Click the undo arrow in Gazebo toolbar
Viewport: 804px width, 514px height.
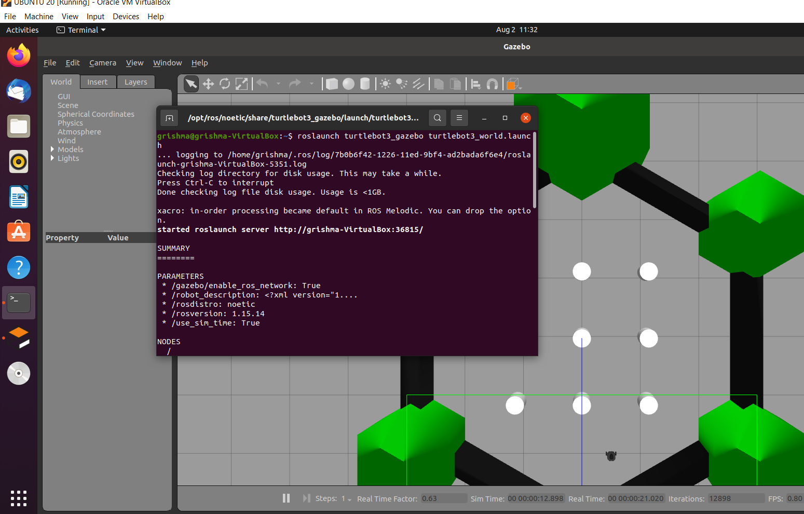[x=263, y=84]
